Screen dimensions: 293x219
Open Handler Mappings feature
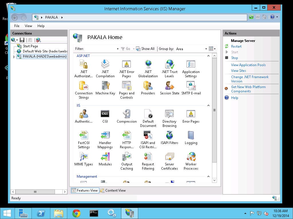pos(105,140)
